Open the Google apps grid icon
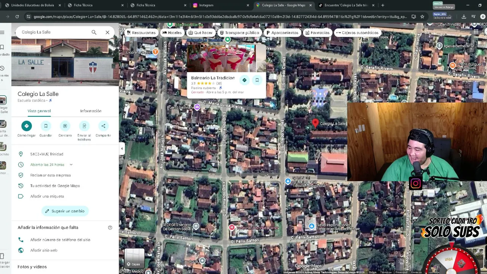The image size is (487, 274). click(476, 32)
